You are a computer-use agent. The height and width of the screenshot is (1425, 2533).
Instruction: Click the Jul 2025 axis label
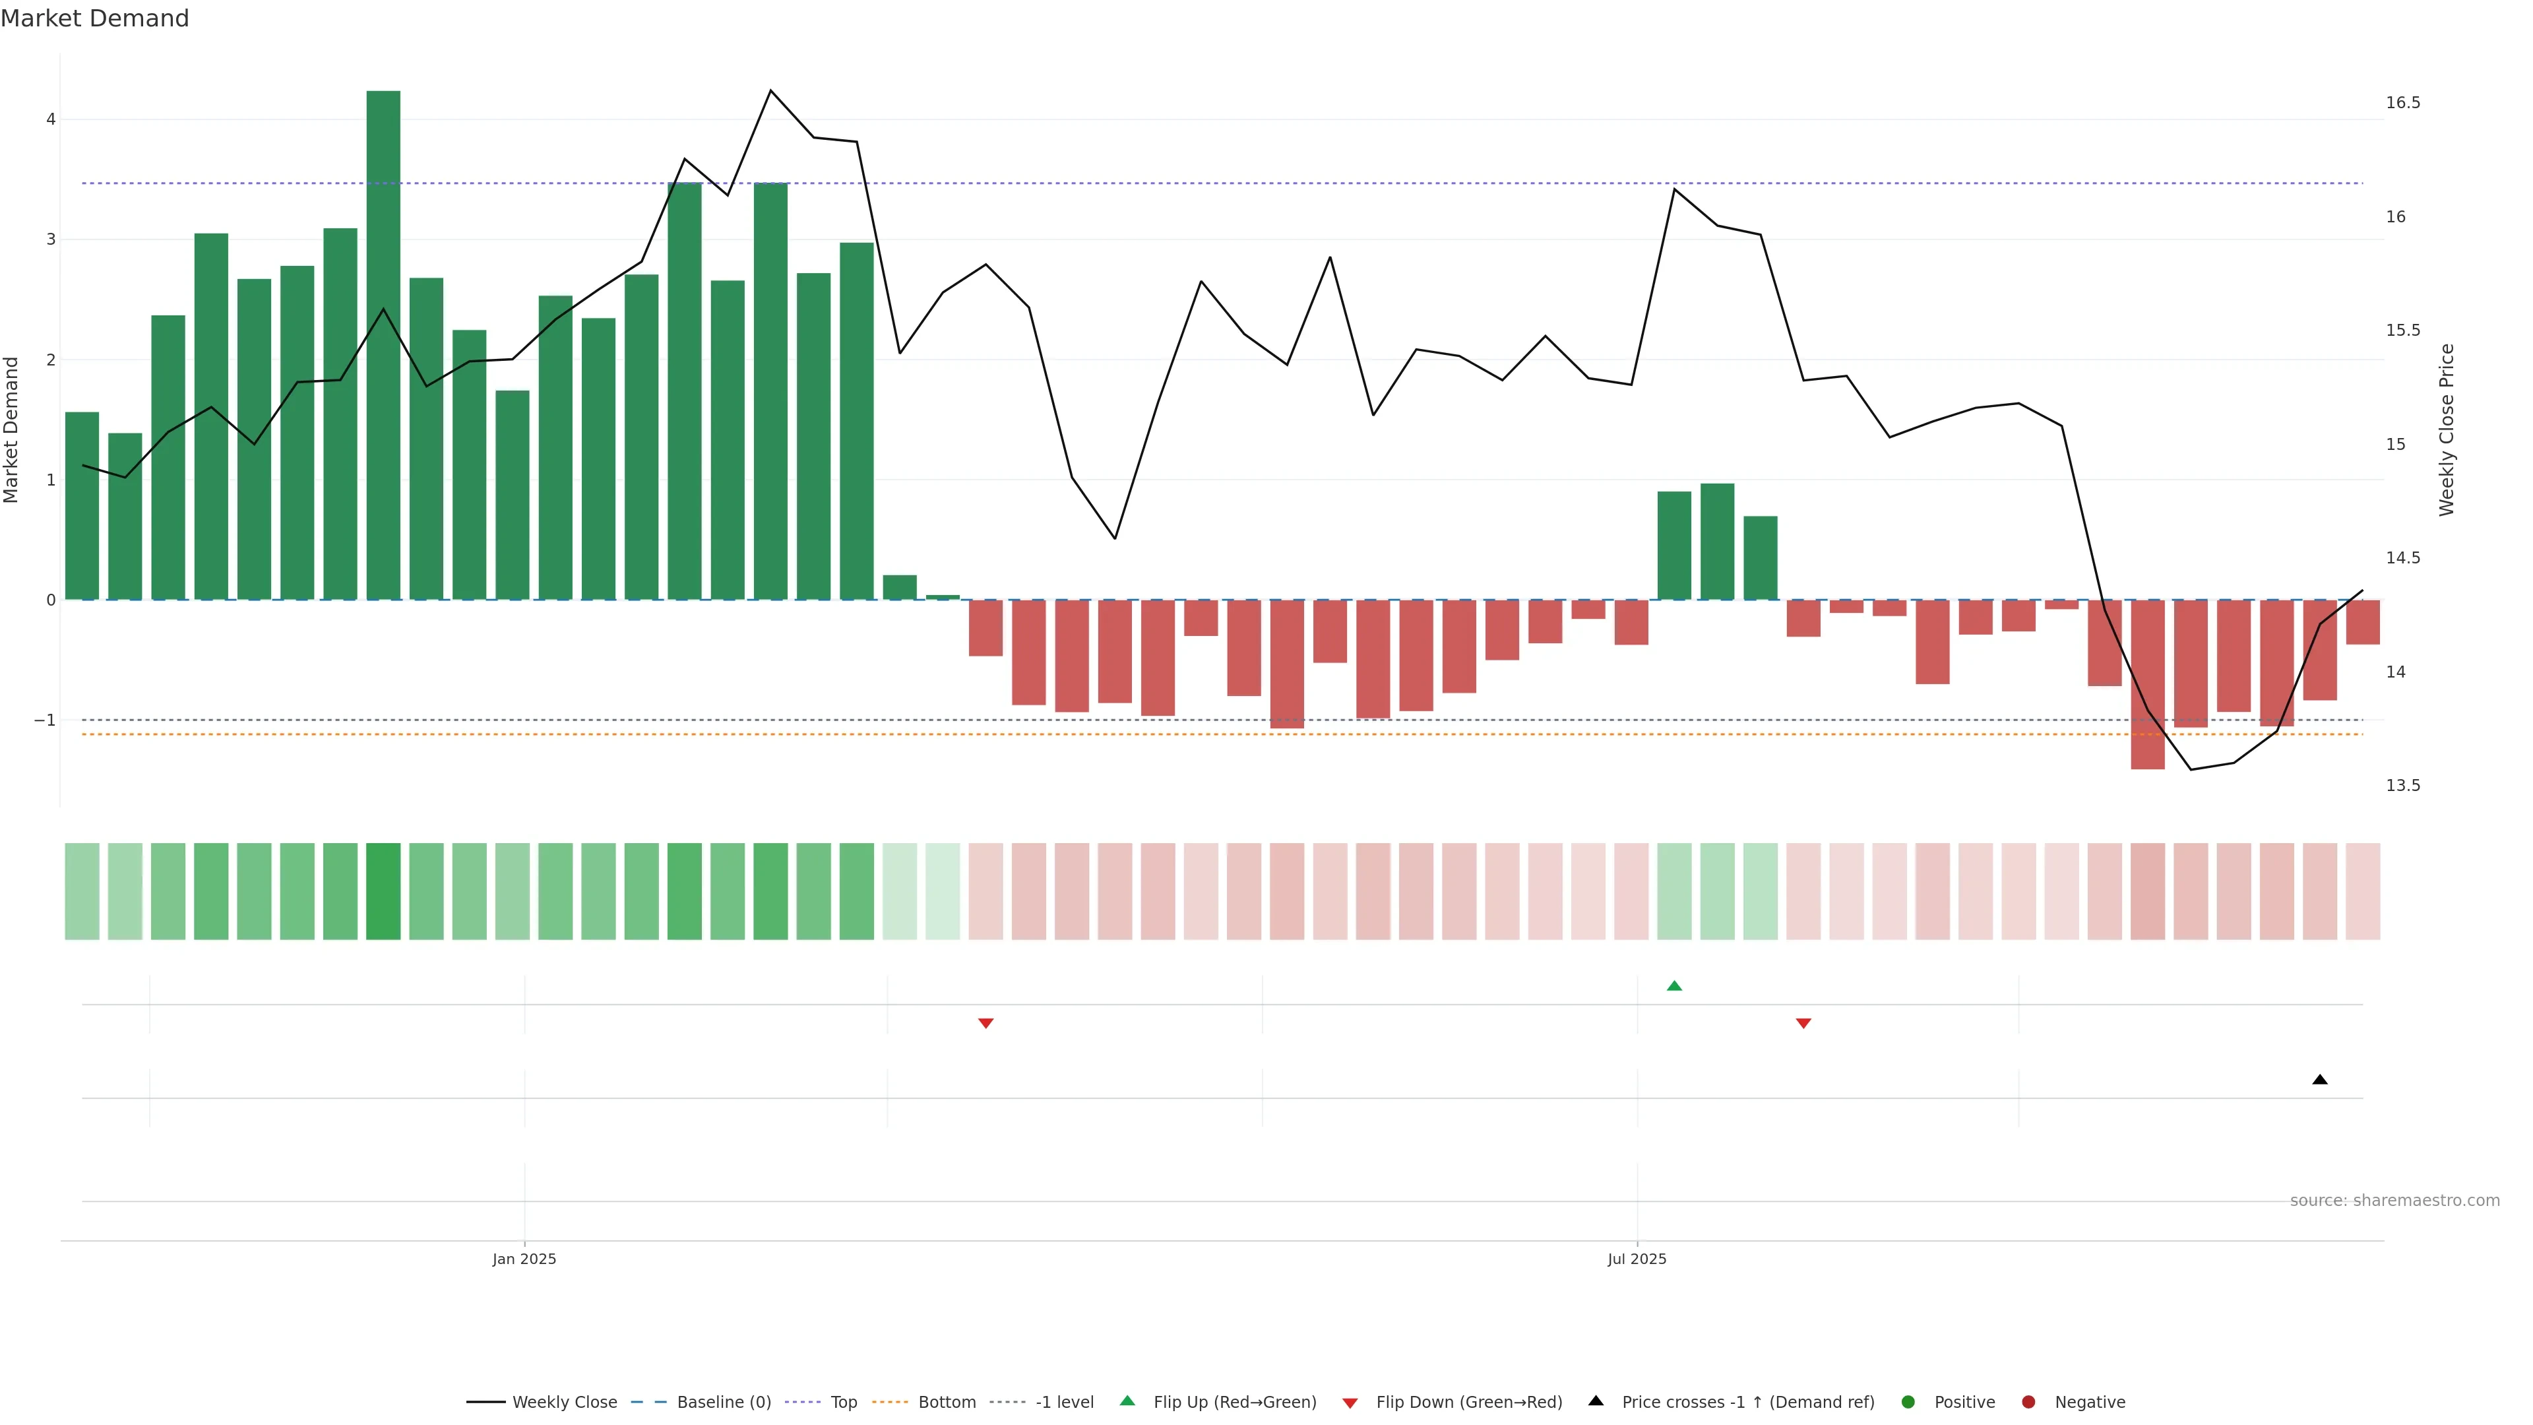click(1636, 1259)
